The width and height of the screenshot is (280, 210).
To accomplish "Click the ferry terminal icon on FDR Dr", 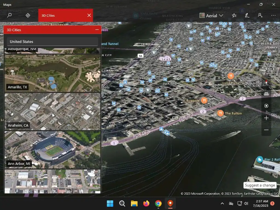I will tap(161, 129).
